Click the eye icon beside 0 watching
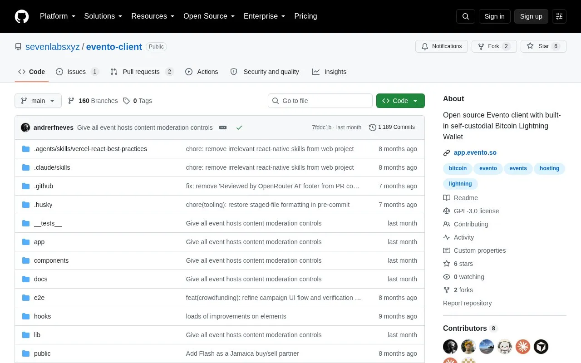 coord(447,277)
